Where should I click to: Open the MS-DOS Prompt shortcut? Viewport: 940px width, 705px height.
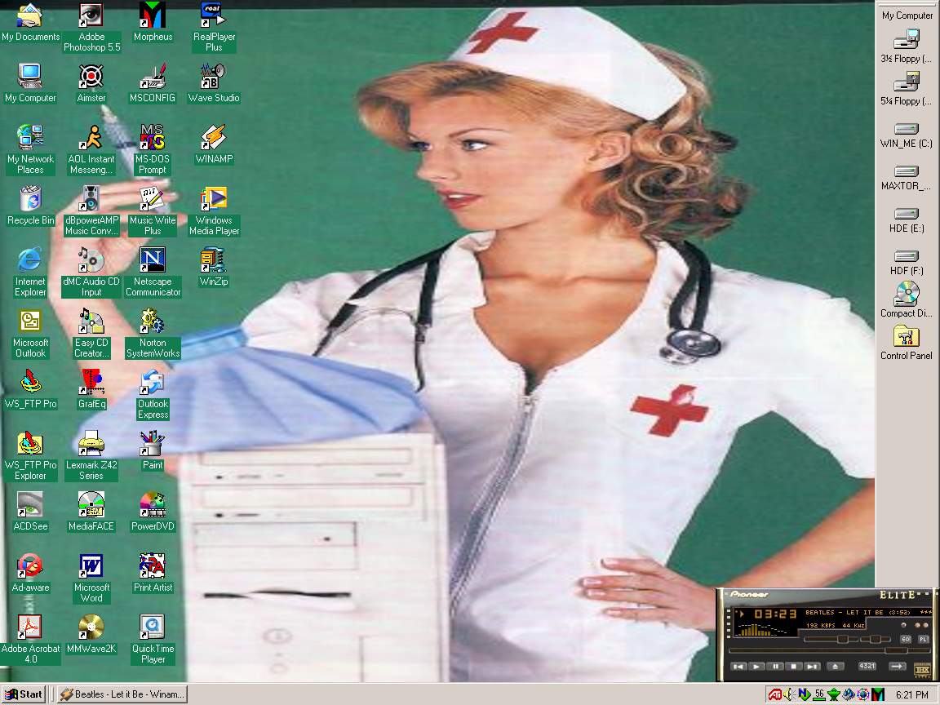coord(153,149)
